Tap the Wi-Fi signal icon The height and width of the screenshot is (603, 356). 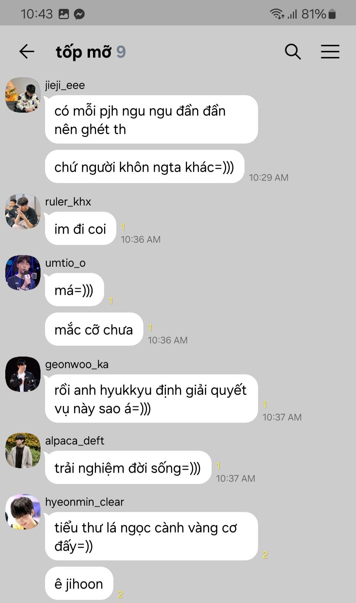tap(277, 14)
